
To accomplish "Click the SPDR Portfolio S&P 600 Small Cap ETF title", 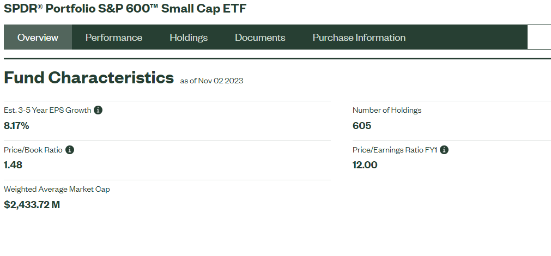I will click(x=125, y=8).
